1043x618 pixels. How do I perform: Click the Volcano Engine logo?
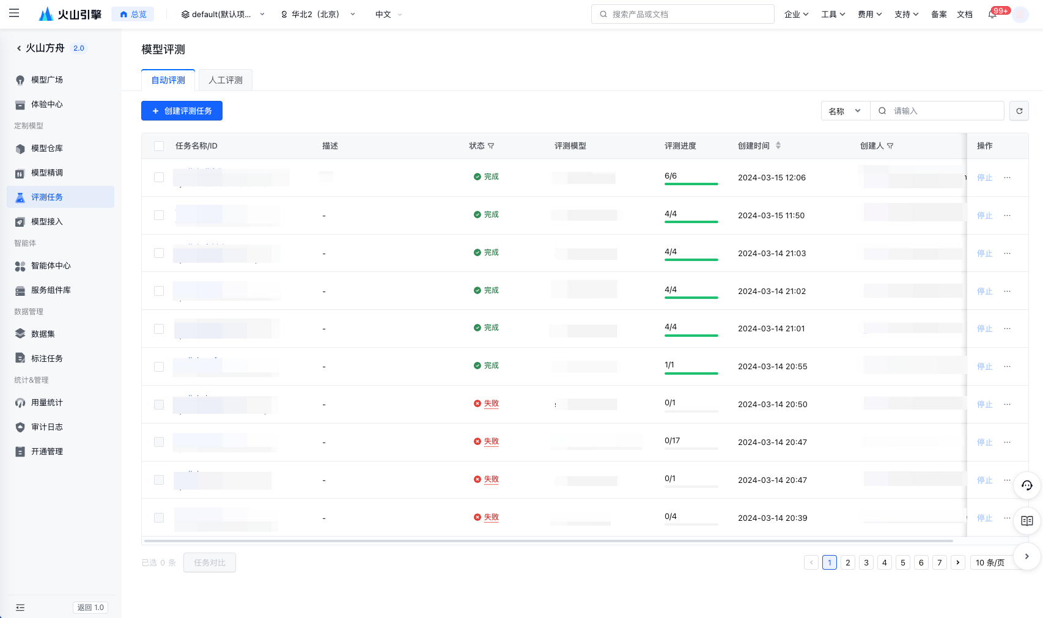pos(70,14)
